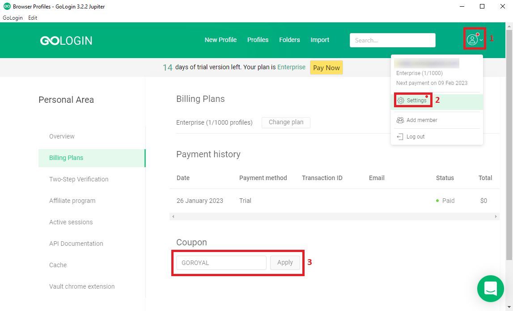Select Billing Plans in the sidebar
The width and height of the screenshot is (513, 311).
(92, 158)
